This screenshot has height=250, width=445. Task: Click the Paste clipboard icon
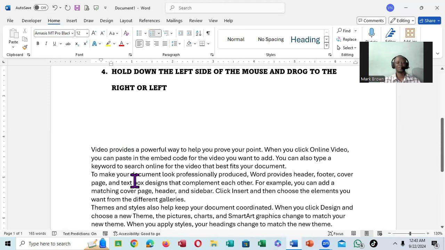13,34
